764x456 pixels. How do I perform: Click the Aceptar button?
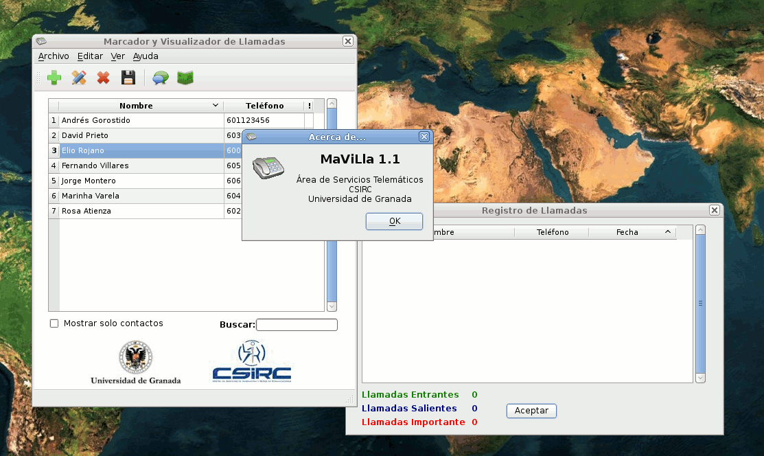pyautogui.click(x=531, y=411)
